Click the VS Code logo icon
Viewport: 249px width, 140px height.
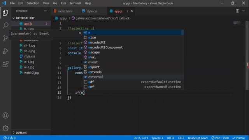4,3
